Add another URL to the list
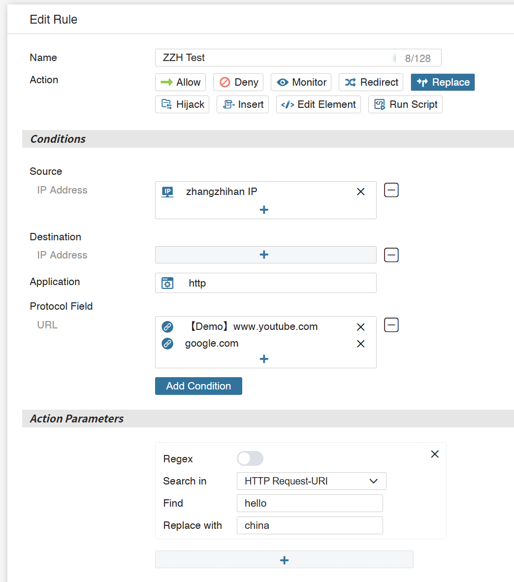The image size is (514, 582). (264, 359)
